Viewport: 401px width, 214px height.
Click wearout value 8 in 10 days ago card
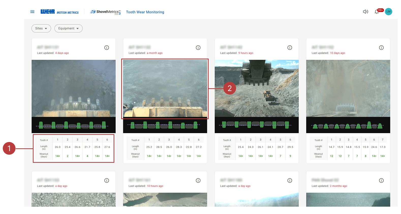pos(366,156)
